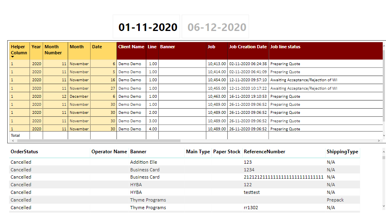This screenshot has height=214, width=386.
Task: Click Line 2.00 cell of job 10,489.00
Action: pyautogui.click(x=153, y=112)
